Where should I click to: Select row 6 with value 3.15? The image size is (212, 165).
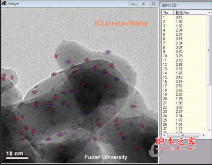point(184,39)
